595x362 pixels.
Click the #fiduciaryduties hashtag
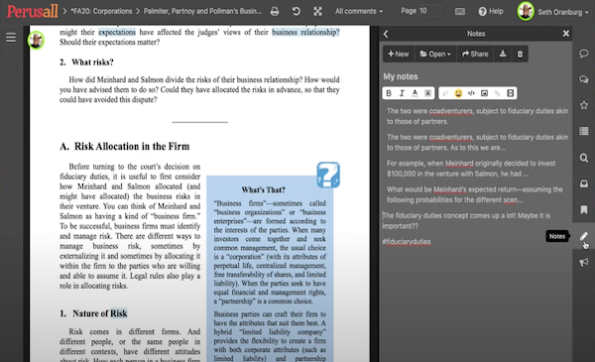tap(407, 242)
